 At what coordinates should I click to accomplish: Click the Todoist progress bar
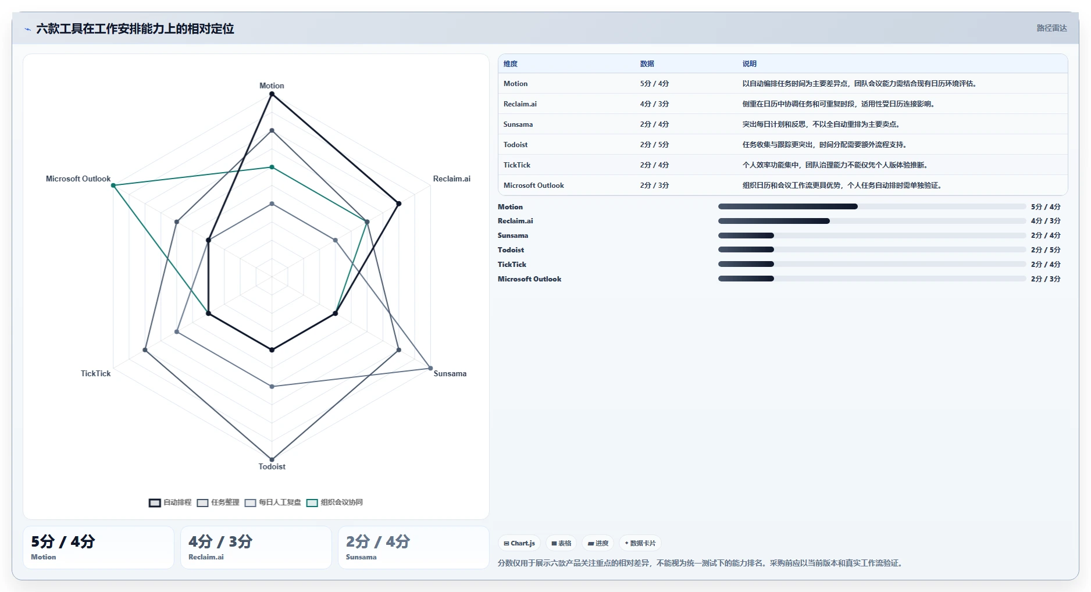coord(872,249)
